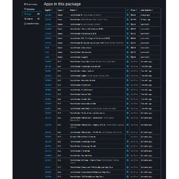
Task: Open AppID link for Survival Edition Bonus Content
Action: [x=48, y=137]
